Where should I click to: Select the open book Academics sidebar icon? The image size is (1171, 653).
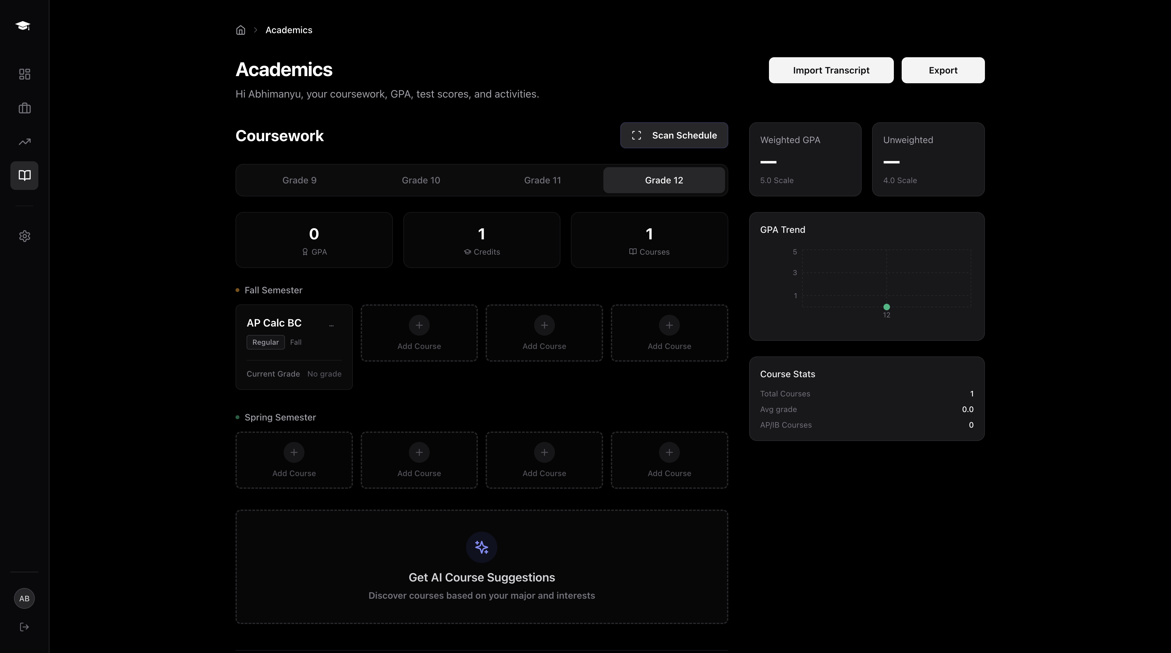(x=24, y=175)
